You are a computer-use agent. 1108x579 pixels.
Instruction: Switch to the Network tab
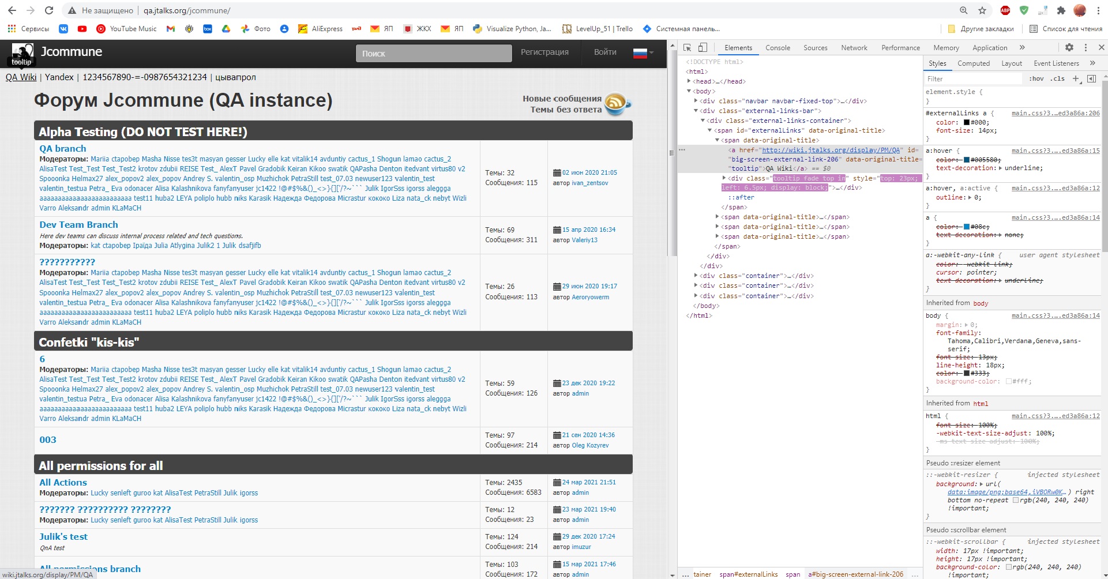point(854,48)
